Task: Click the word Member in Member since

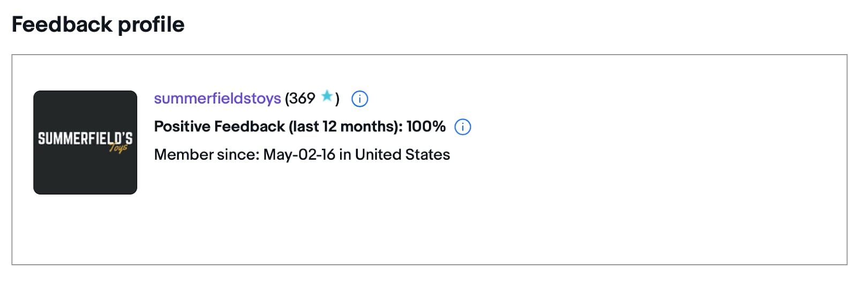Action: tap(183, 155)
